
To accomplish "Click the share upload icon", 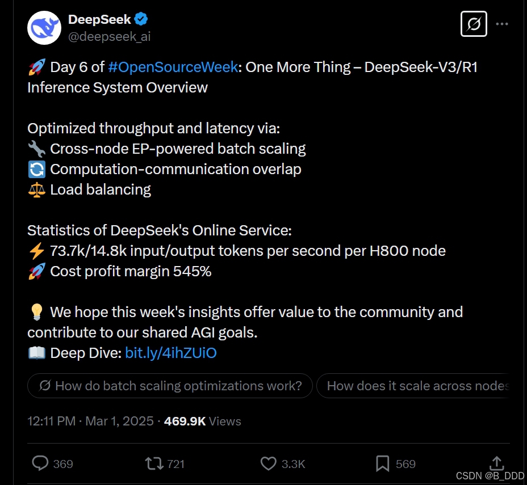I will click(x=496, y=463).
